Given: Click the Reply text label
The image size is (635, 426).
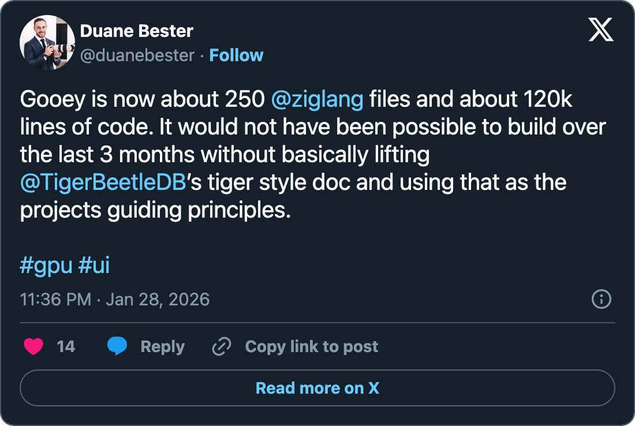Looking at the screenshot, I should pyautogui.click(x=162, y=346).
